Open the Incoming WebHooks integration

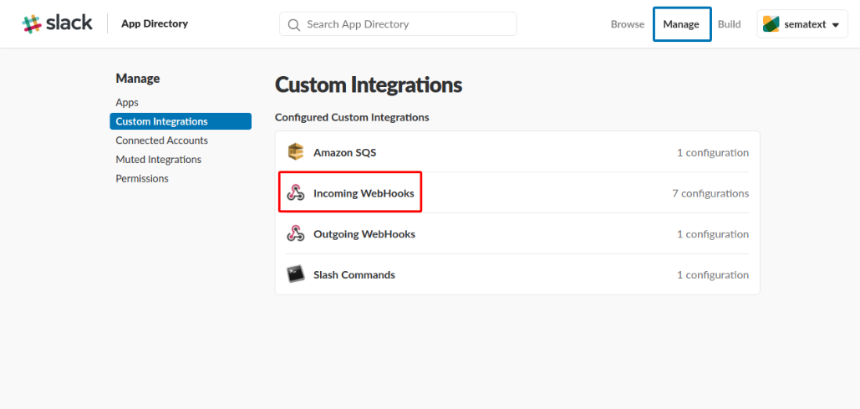517,193
